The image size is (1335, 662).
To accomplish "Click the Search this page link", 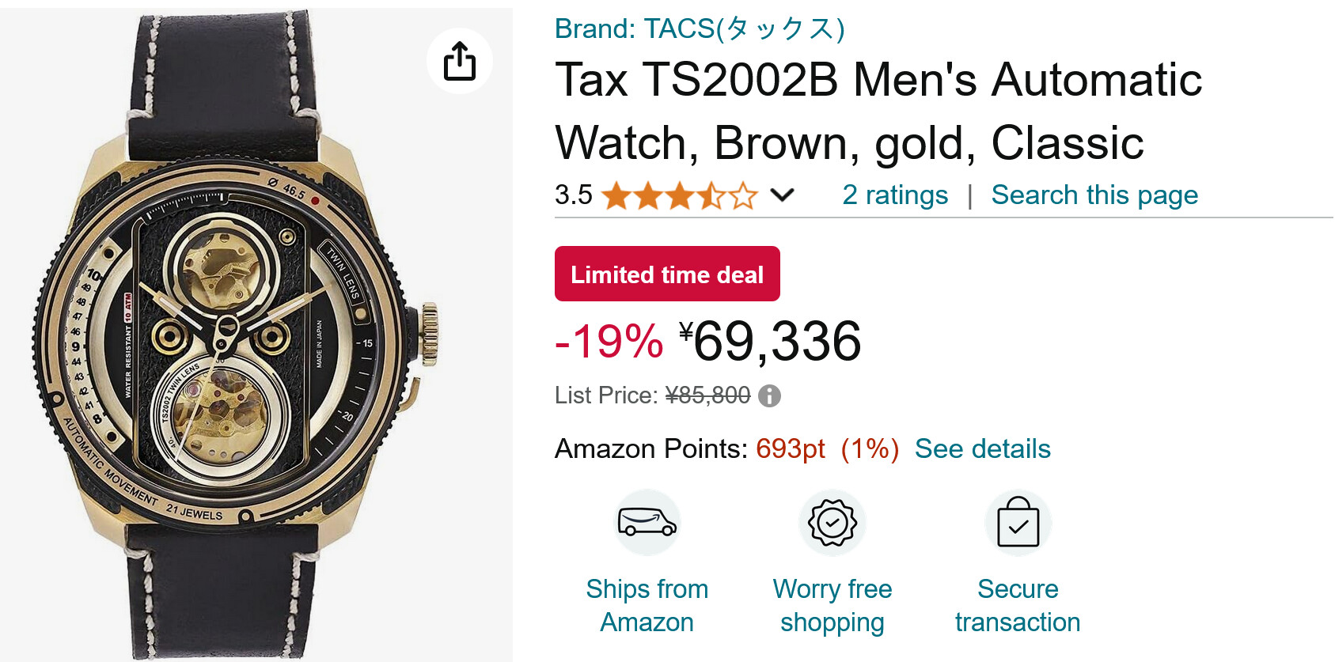I will (x=1094, y=195).
